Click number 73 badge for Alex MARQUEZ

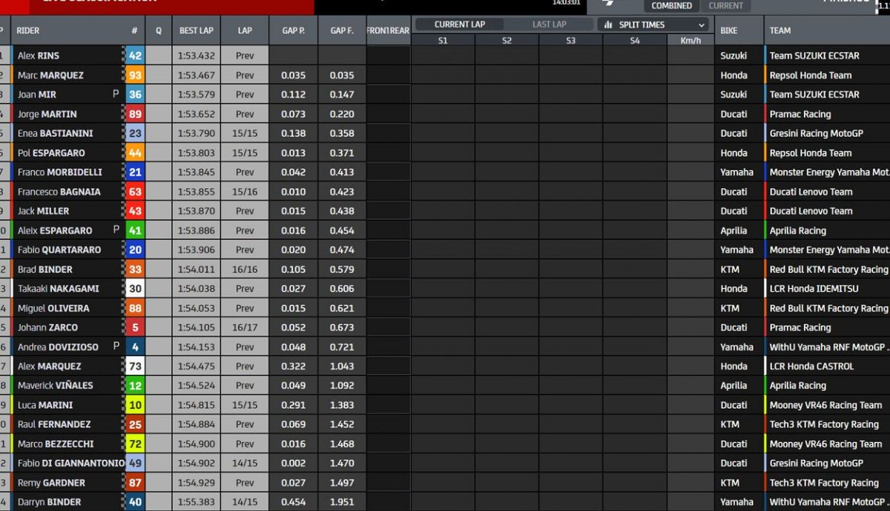click(135, 366)
